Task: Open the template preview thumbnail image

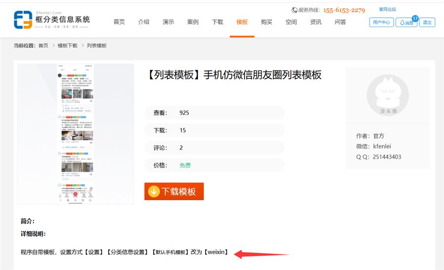Action: (75, 134)
